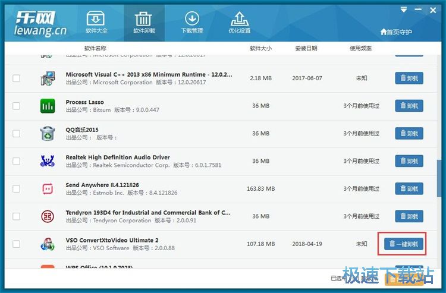Click the QQ音乐2015 recycle bin icon
Screen dimensions: 446x293
click(47, 134)
